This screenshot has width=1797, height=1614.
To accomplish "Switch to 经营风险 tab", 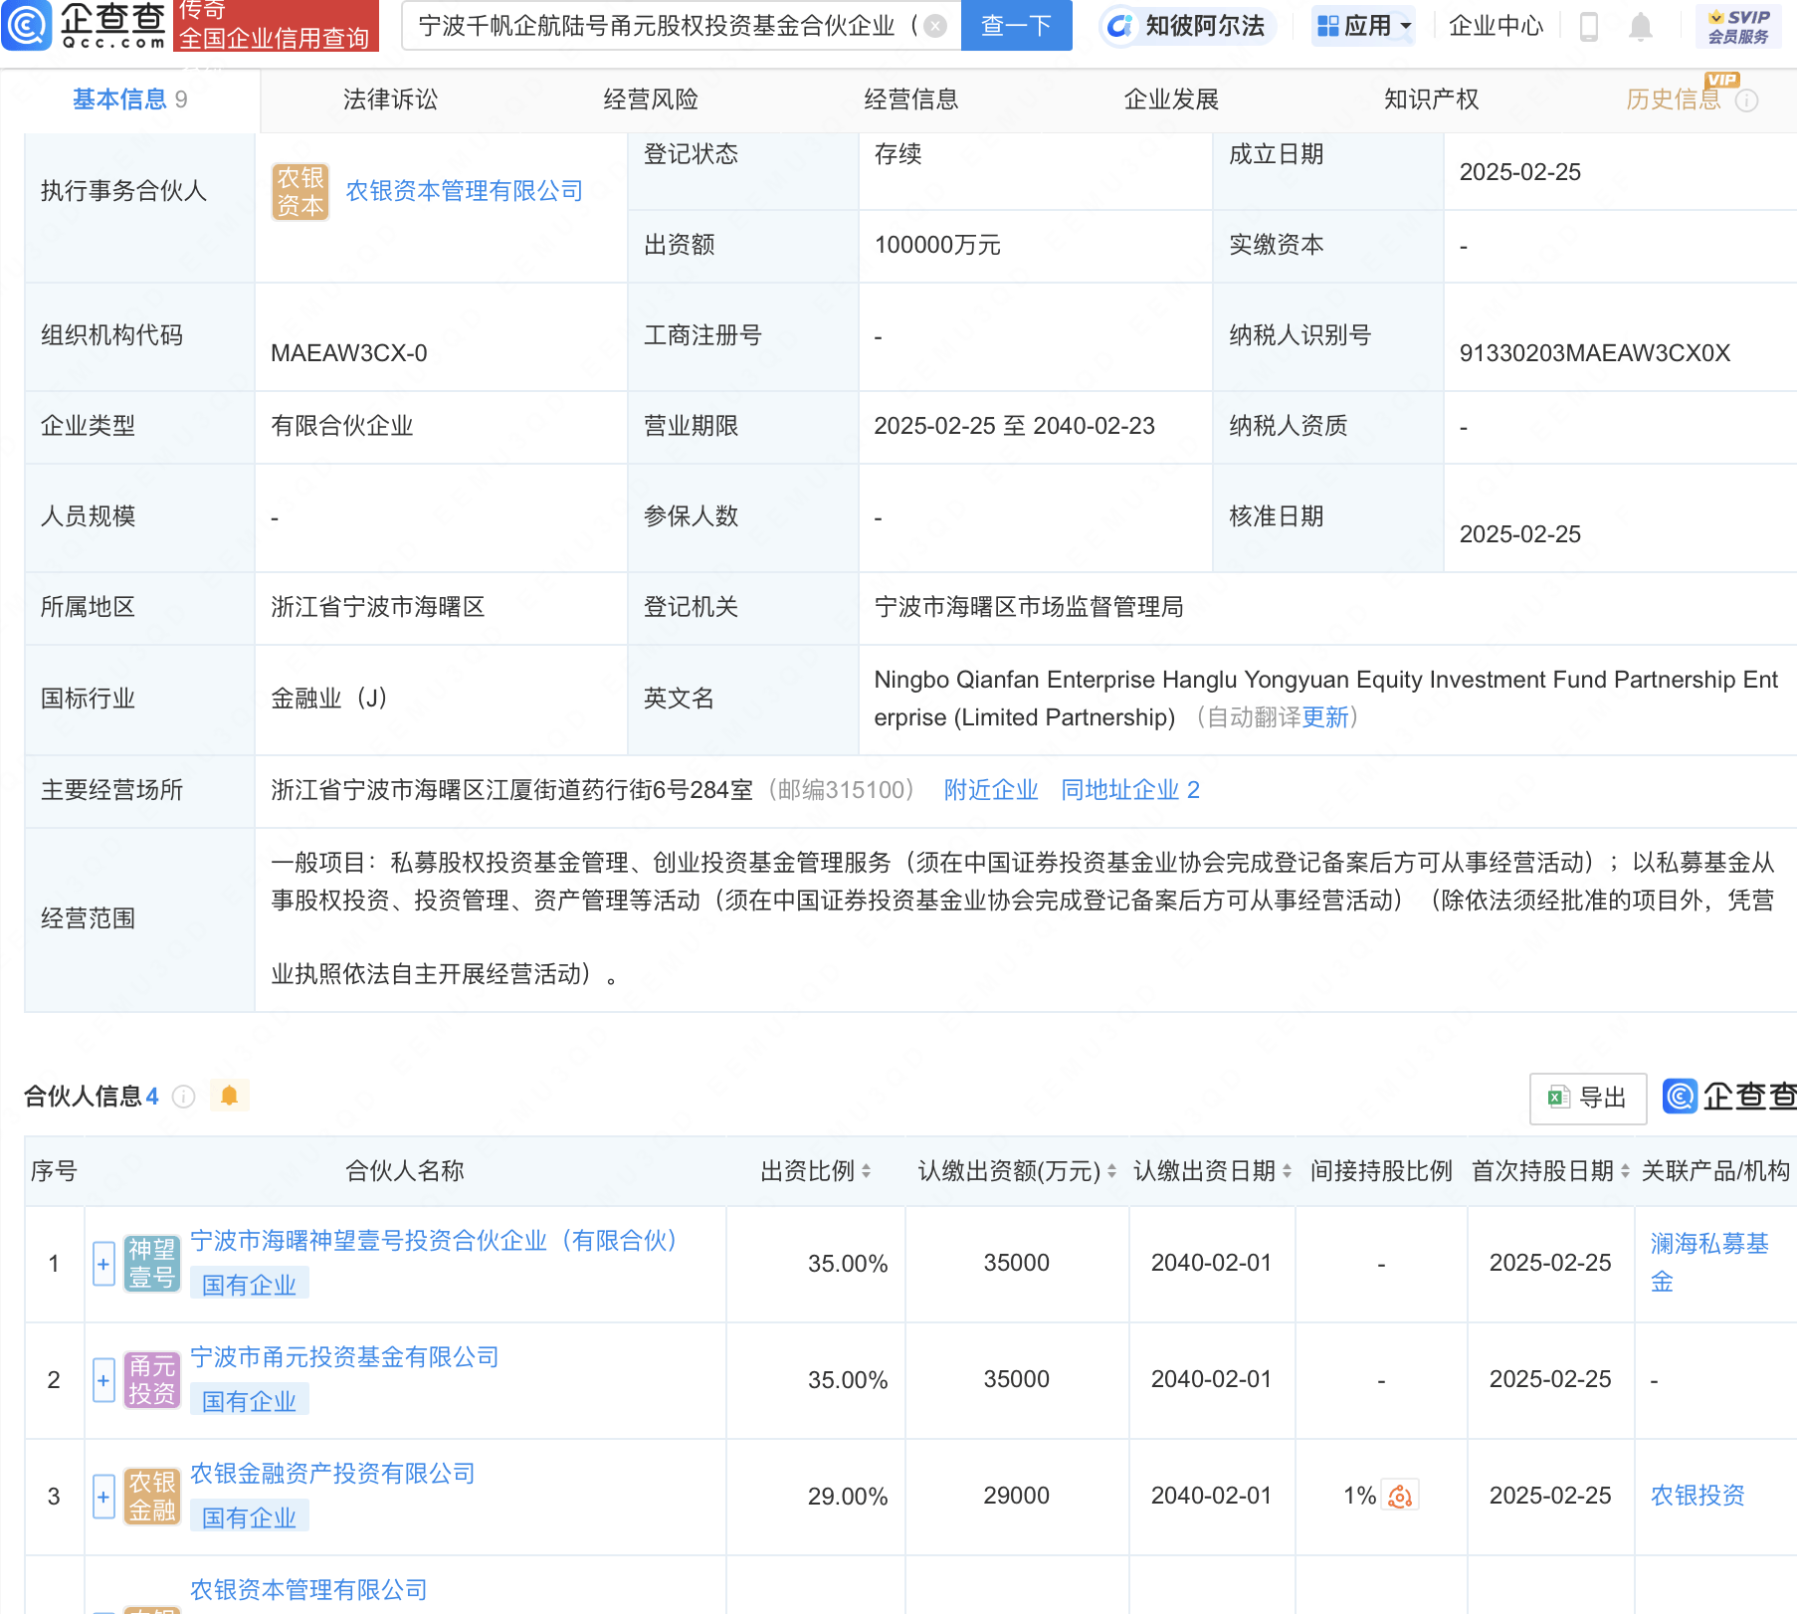I will pos(651,100).
